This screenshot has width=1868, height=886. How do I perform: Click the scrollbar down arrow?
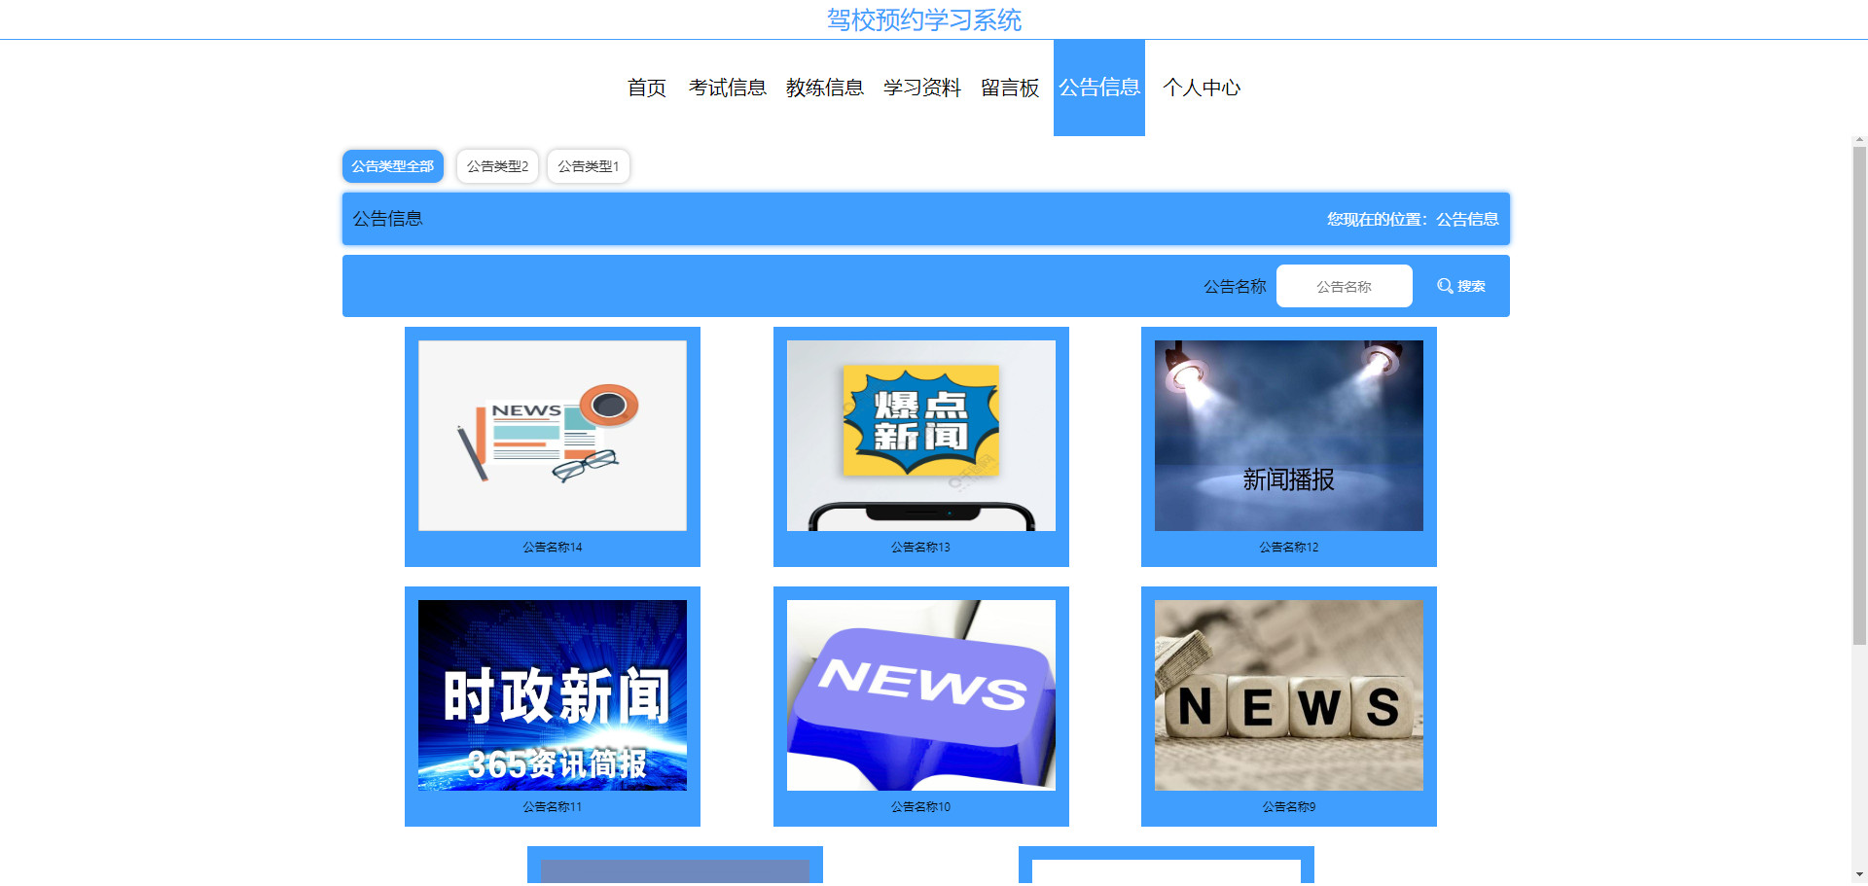(1859, 874)
